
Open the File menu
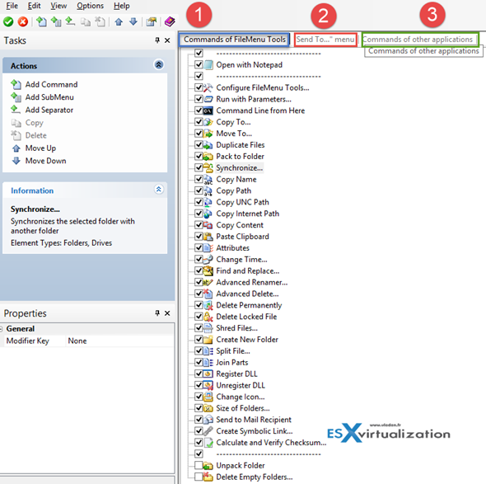coord(12,6)
